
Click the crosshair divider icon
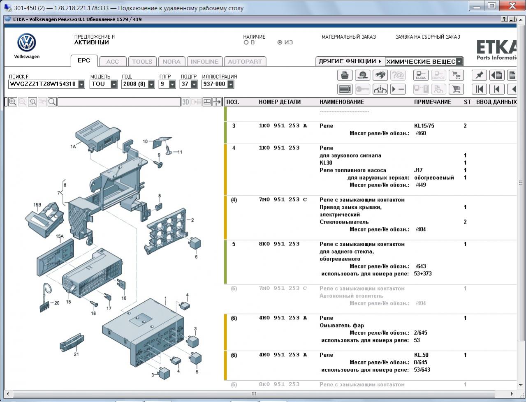pyautogui.click(x=217, y=102)
